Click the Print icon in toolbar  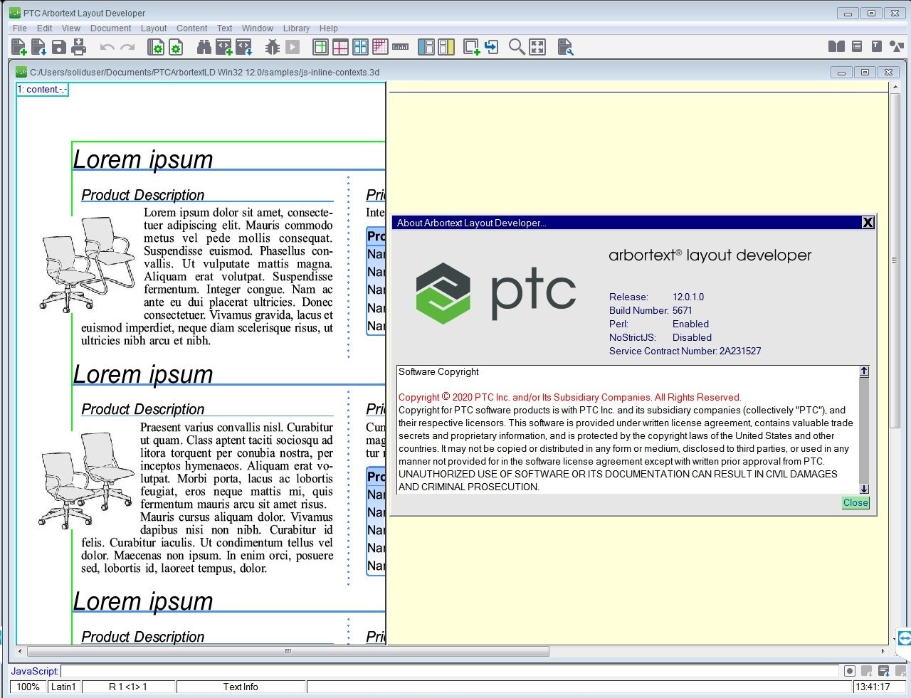(x=79, y=47)
